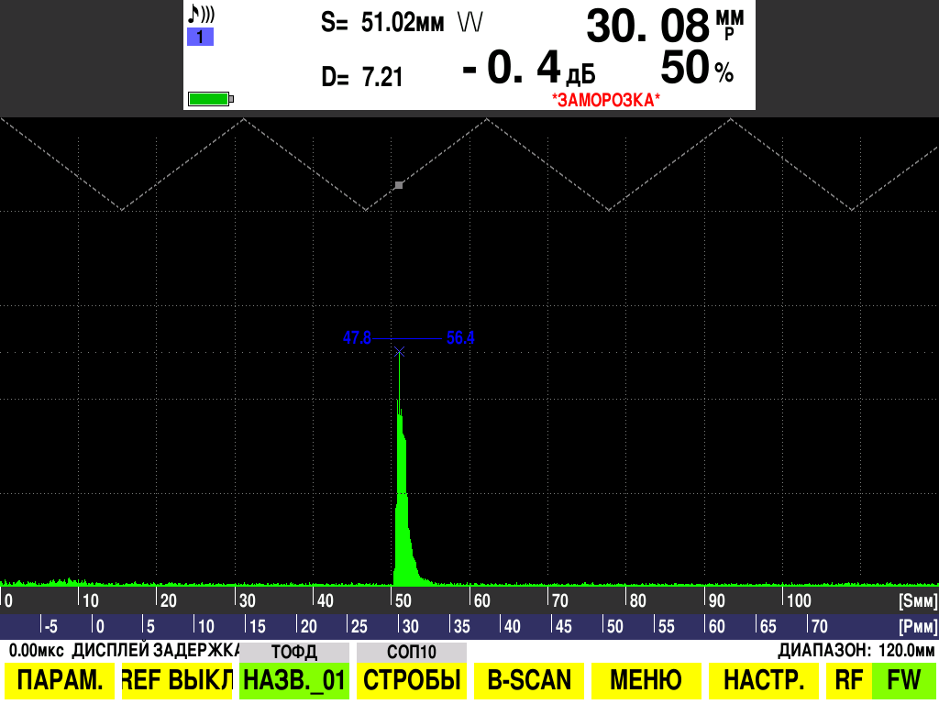Select the СОП10 tab label
939x704 pixels.
pos(412,652)
